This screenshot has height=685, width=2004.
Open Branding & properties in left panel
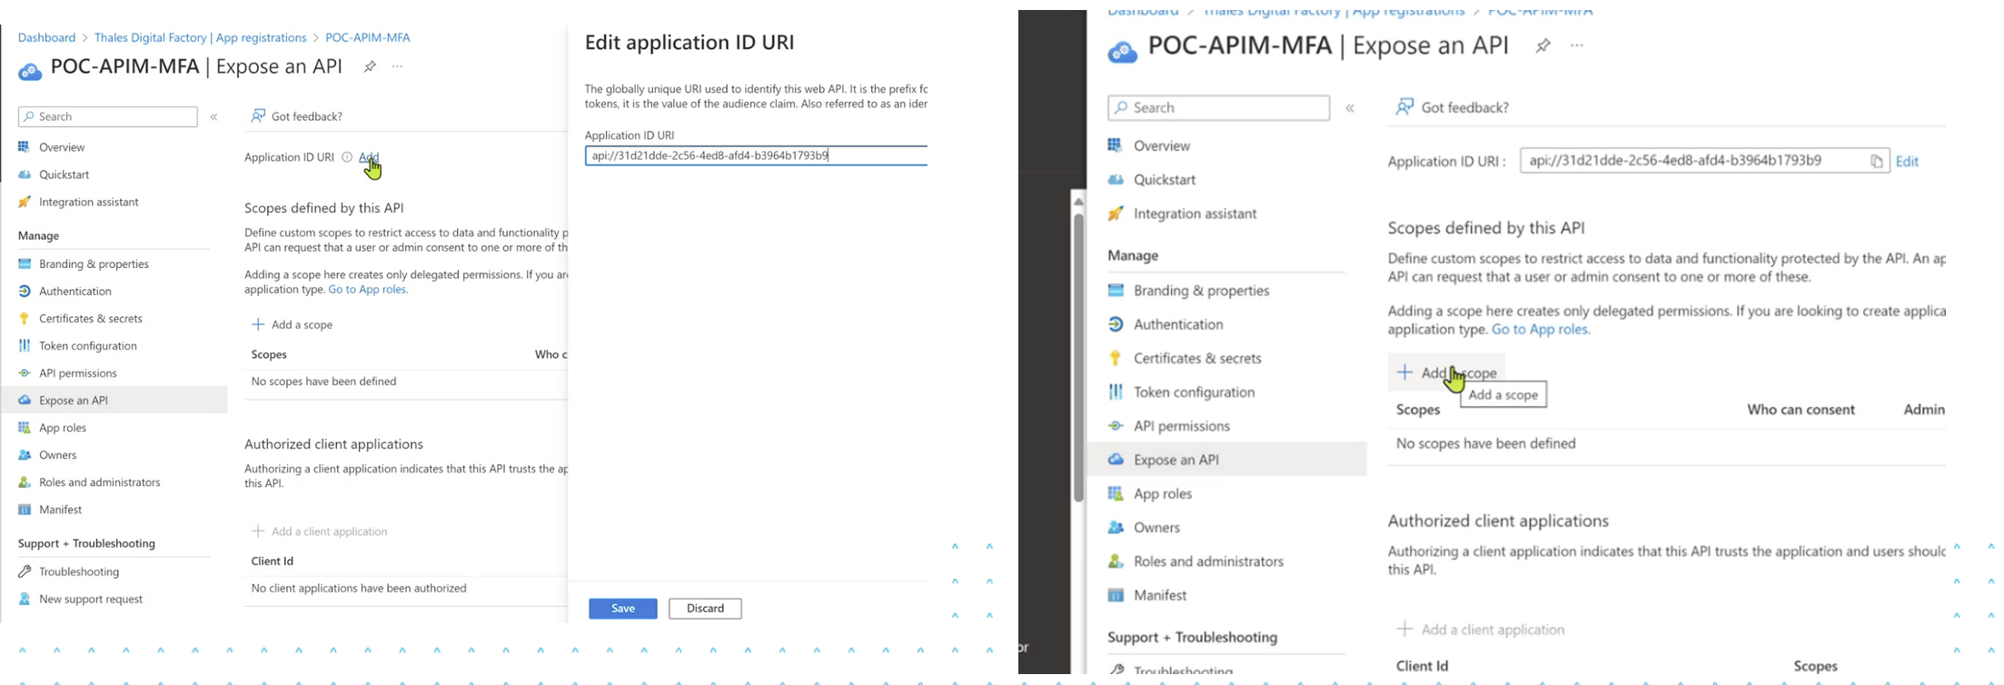point(94,263)
